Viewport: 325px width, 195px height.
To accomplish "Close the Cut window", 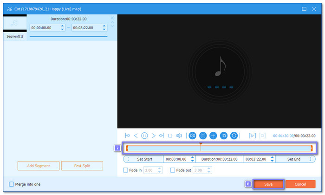I will (314, 9).
